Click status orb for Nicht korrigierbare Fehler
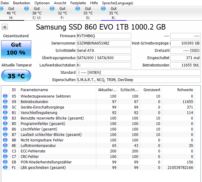 tap(5, 140)
